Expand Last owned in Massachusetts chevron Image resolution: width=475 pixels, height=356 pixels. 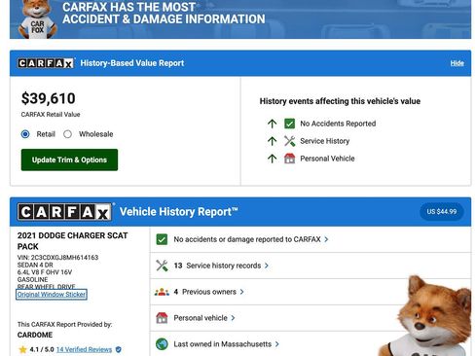(277, 344)
